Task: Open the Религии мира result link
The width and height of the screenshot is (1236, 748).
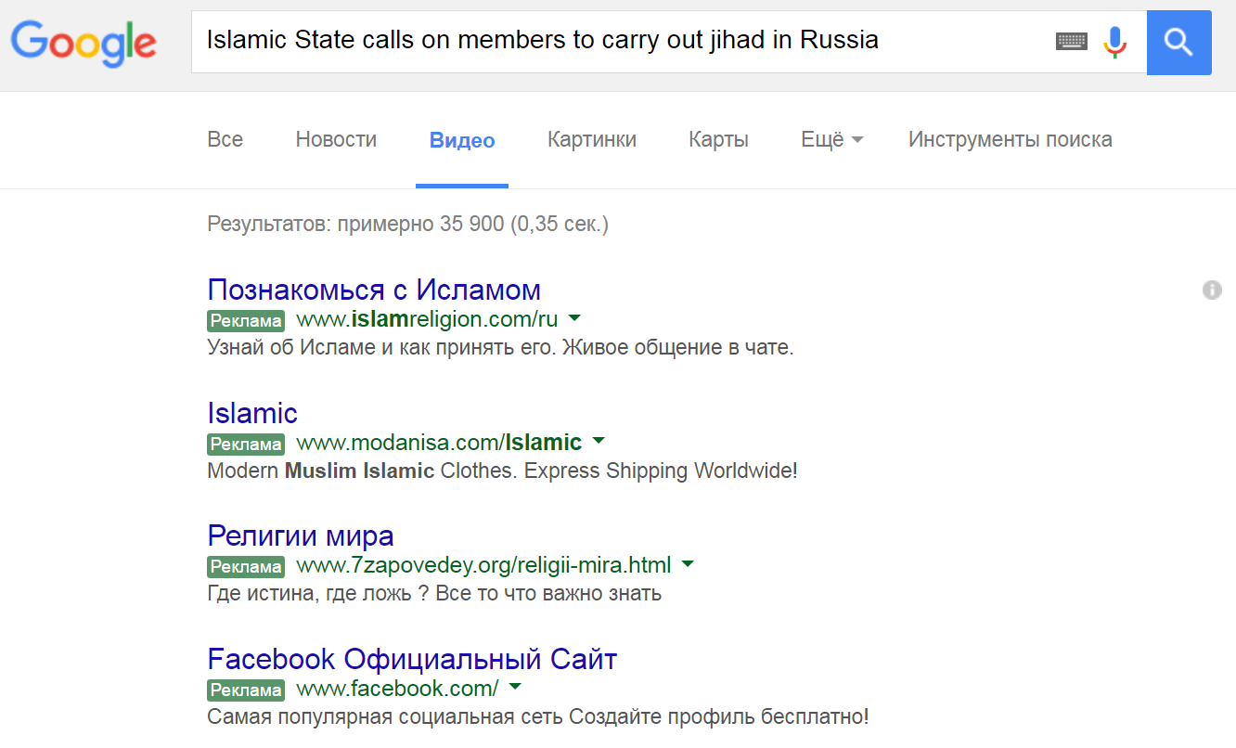Action: 301,535
